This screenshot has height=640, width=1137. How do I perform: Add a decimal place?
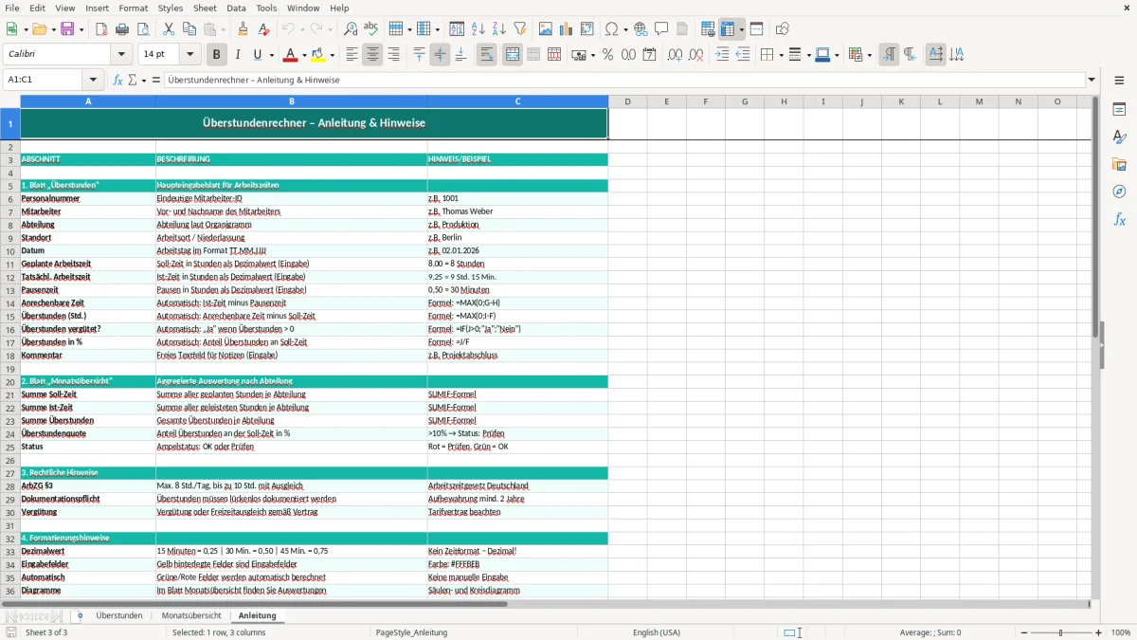pos(676,55)
